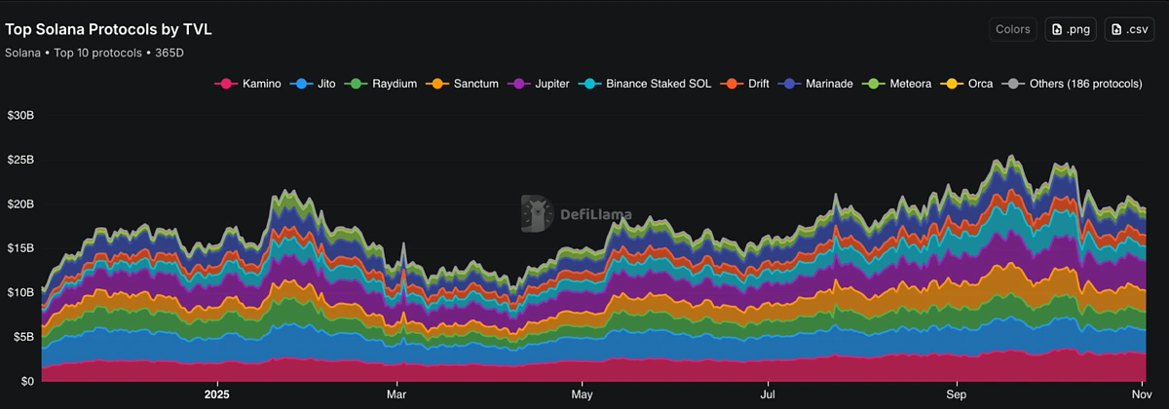
Task: Toggle the Sanctum series in the legend
Action: [x=463, y=84]
